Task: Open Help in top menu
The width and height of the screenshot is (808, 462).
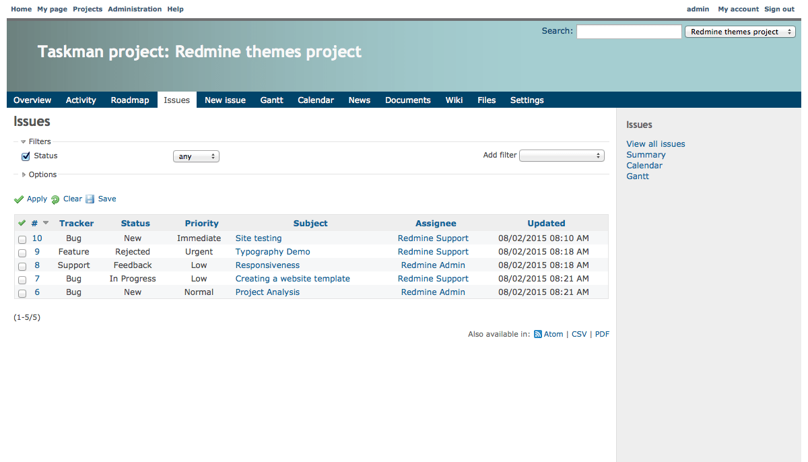Action: [175, 9]
